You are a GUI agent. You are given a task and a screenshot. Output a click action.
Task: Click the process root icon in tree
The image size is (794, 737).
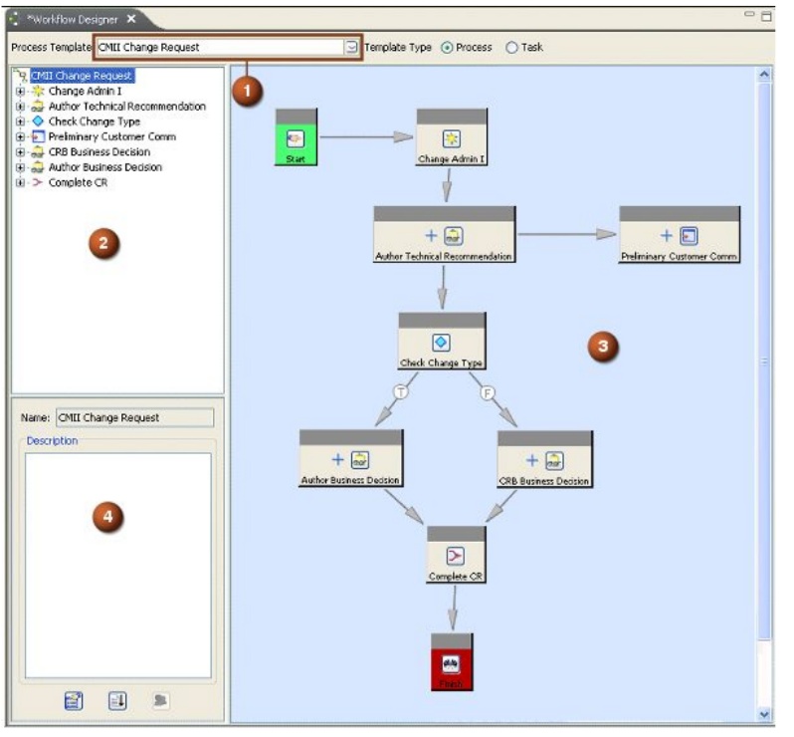point(21,75)
